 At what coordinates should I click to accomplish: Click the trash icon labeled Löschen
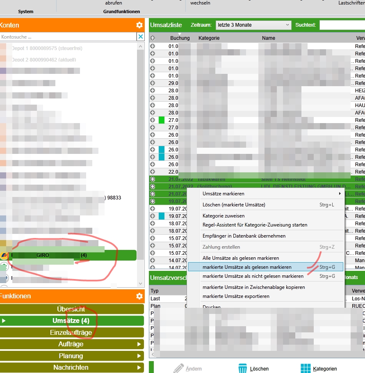tap(242, 368)
